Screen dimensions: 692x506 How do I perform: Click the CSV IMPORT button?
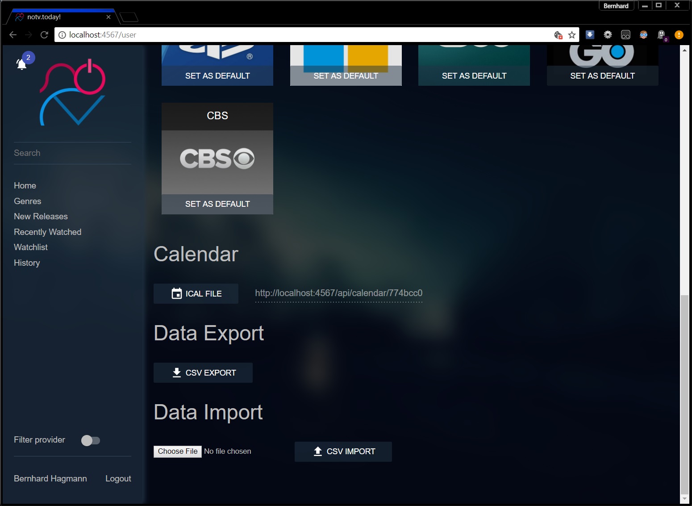point(343,452)
